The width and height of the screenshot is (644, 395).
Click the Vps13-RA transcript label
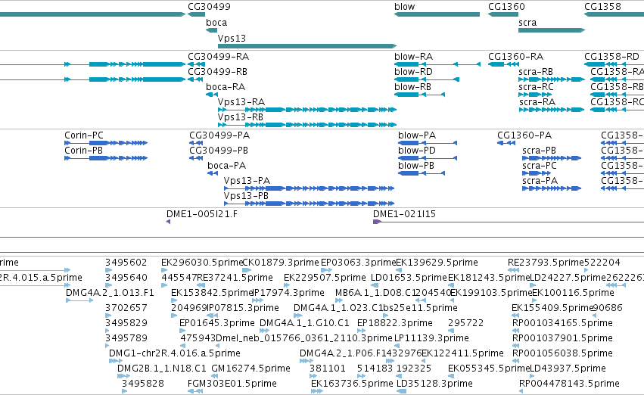(x=241, y=102)
